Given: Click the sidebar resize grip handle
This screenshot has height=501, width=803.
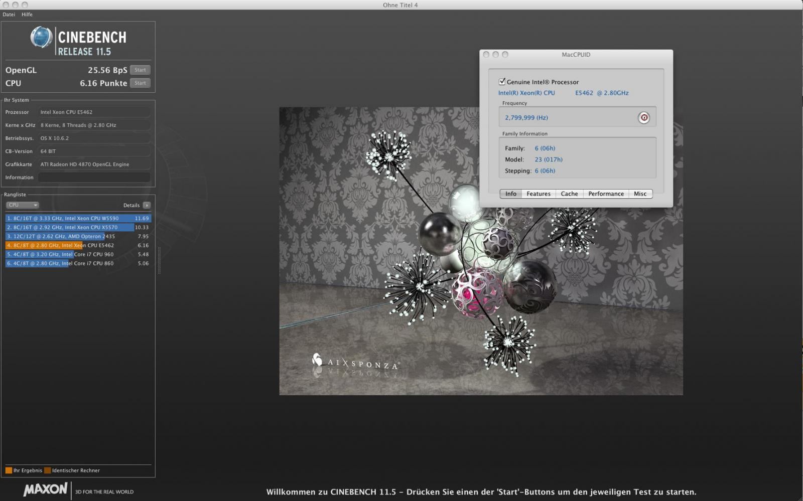Looking at the screenshot, I should [159, 260].
